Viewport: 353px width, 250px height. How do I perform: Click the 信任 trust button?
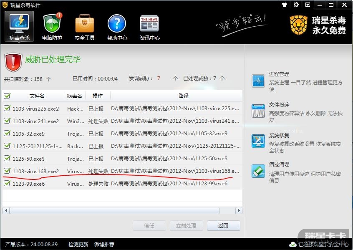point(149,225)
